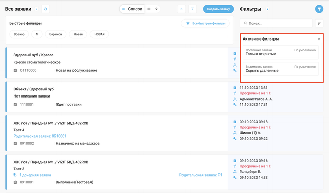Click status Выполнена(Тестовая)
The height and width of the screenshot is (193, 329).
[74, 182]
